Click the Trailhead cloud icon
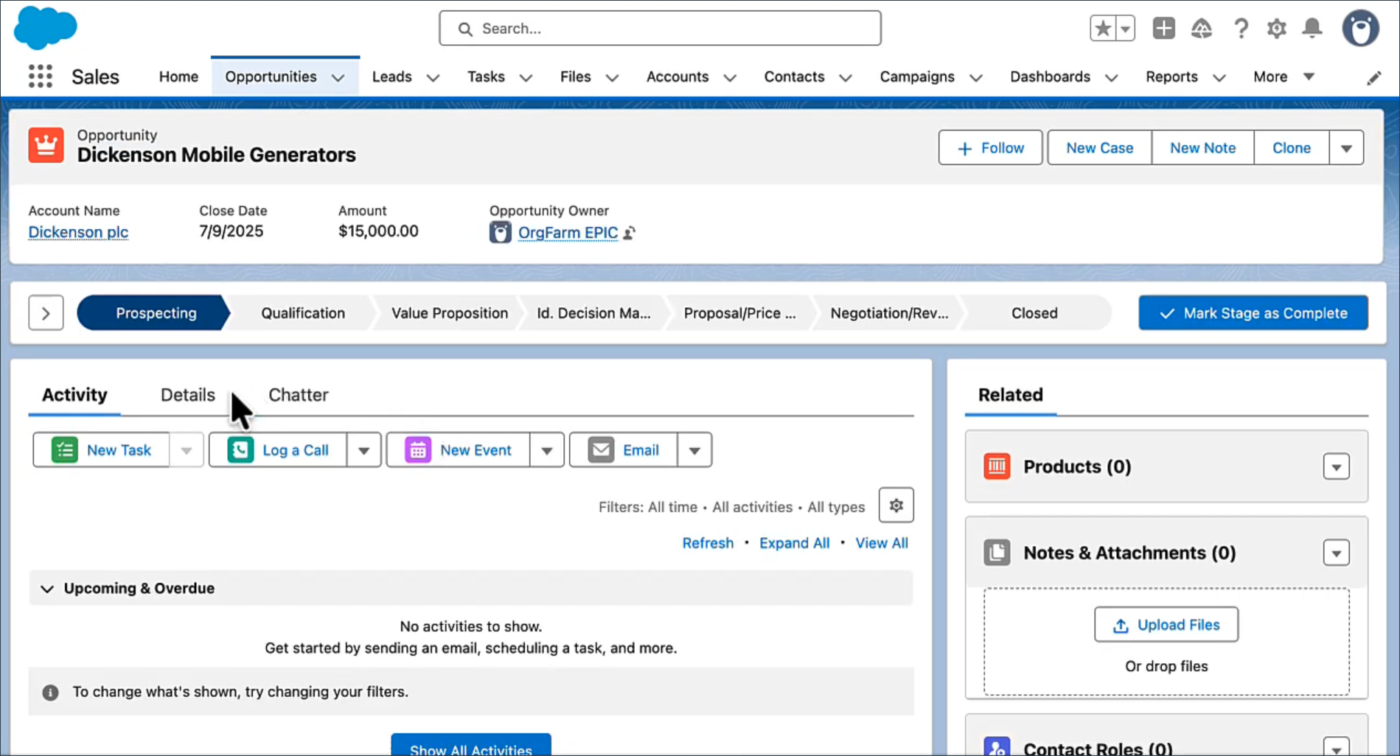The width and height of the screenshot is (1400, 756). (1202, 28)
